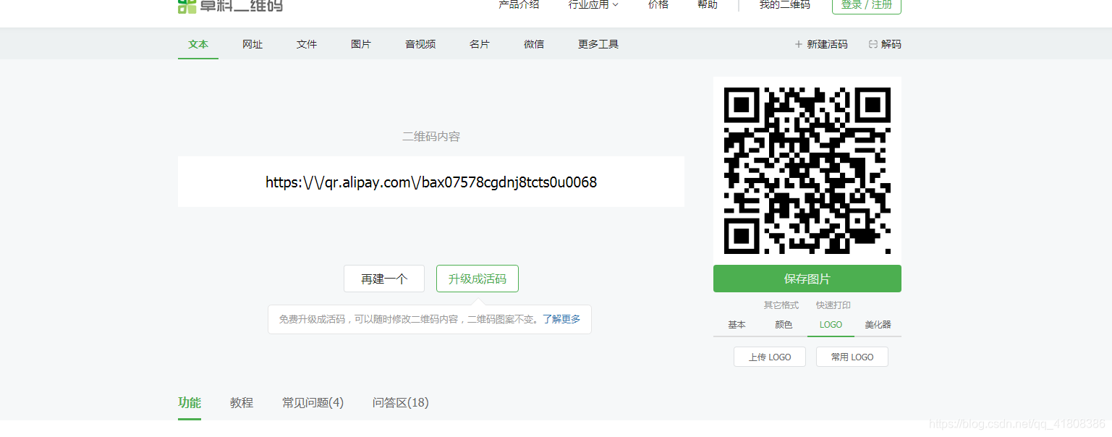Click the 升级成活码 button
Viewport: 1112px width, 437px height.
pyautogui.click(x=478, y=279)
